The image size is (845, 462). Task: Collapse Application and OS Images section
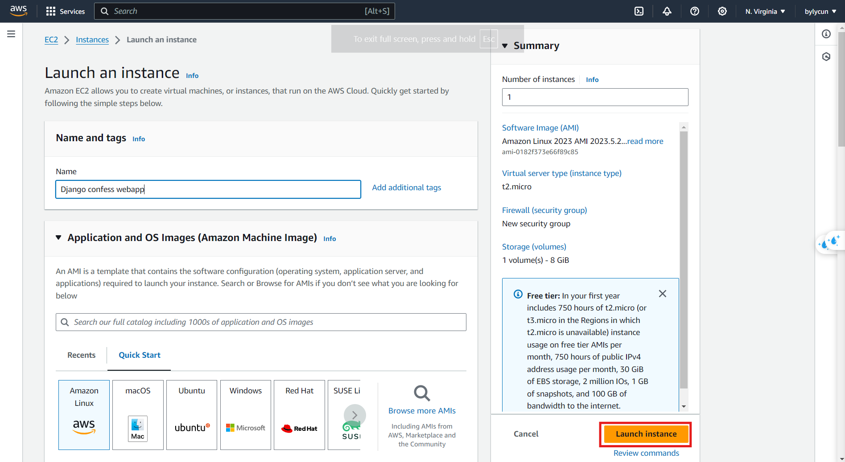point(58,237)
